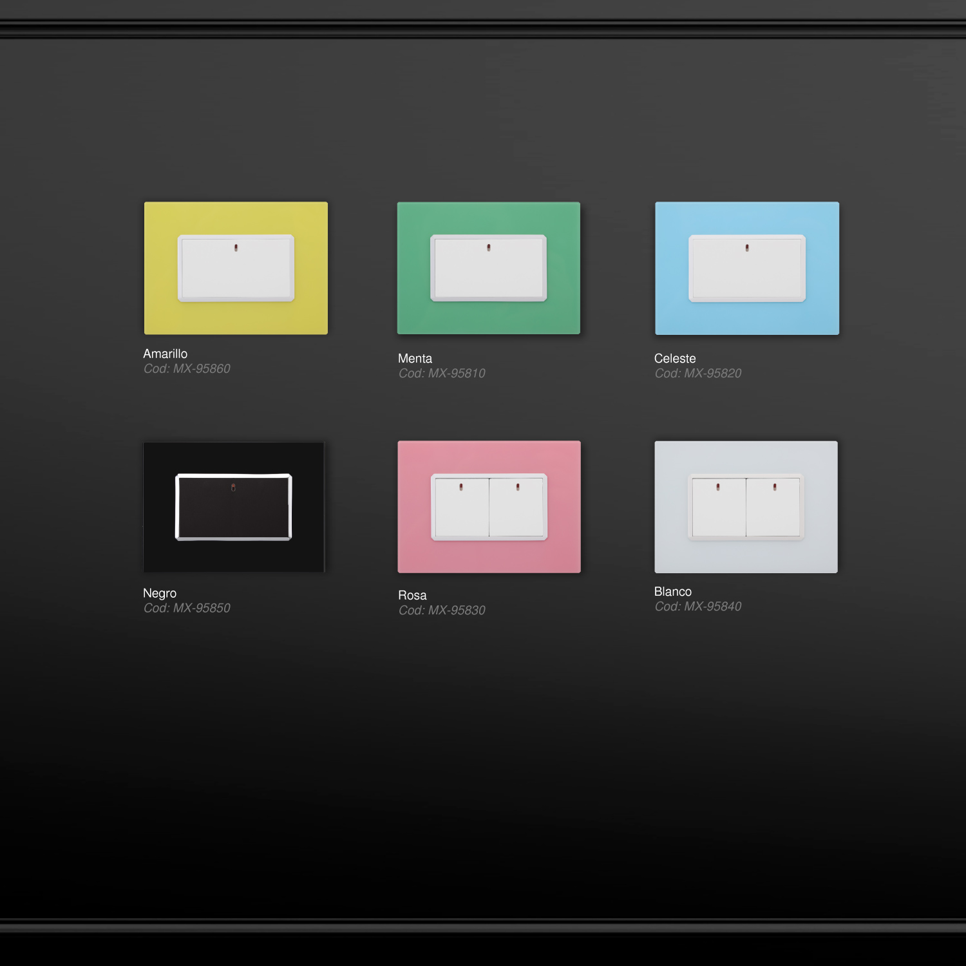
Task: Toggle the right switch on the Blanco plate
Action: 773,507
